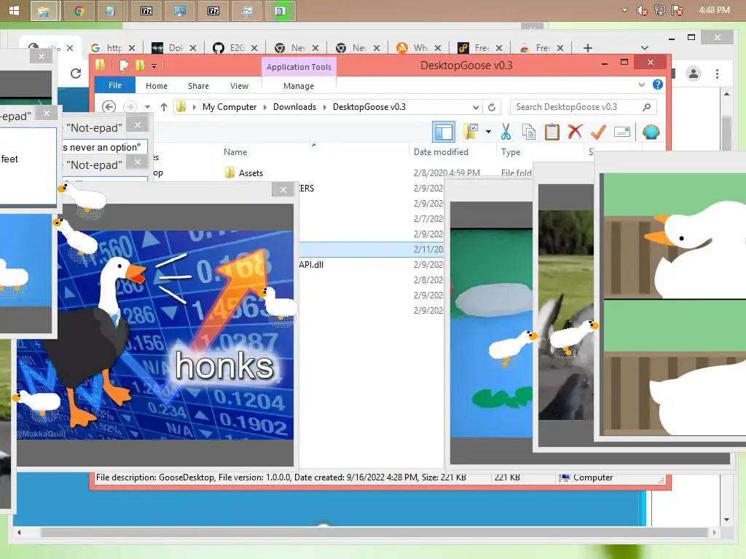This screenshot has width=746, height=559.
Task: Click the Explorer Back arrow
Action: click(109, 106)
